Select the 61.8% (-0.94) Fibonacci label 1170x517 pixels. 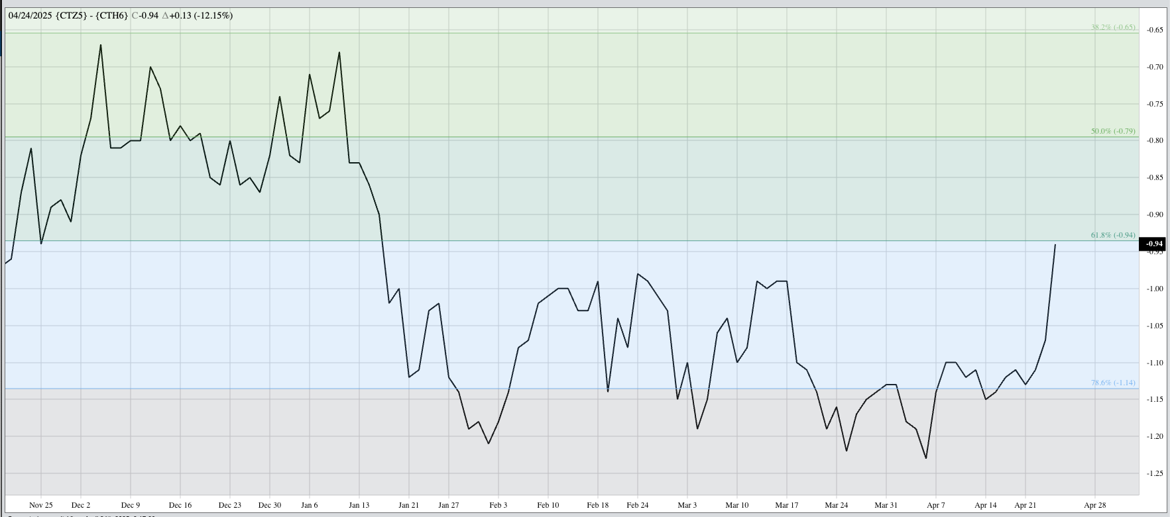click(x=1112, y=236)
